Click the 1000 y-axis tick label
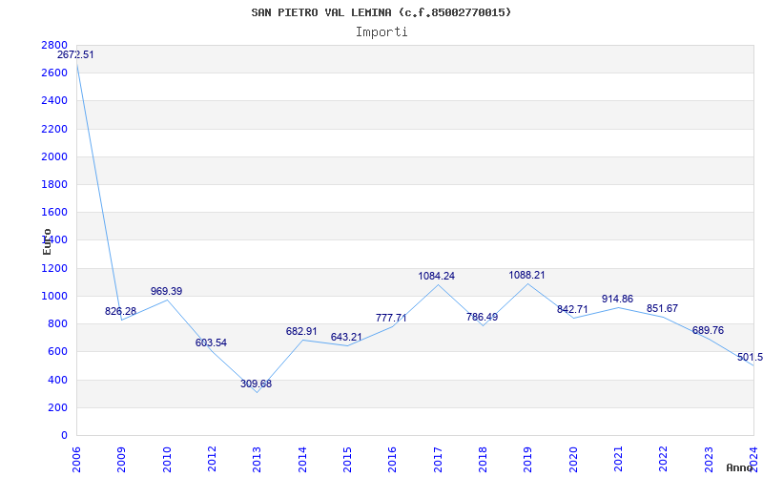This screenshot has height=477, width=763. pos(54,296)
